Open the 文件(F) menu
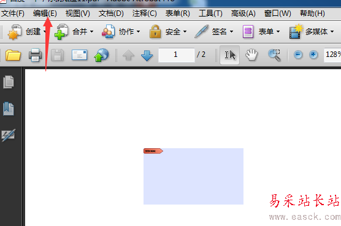Image resolution: width=341 pixels, height=226 pixels. click(13, 13)
